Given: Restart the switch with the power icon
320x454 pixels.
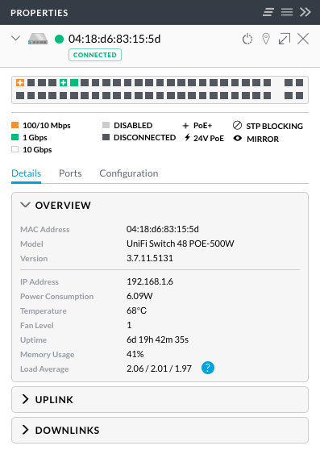Looking at the screenshot, I should pyautogui.click(x=247, y=39).
